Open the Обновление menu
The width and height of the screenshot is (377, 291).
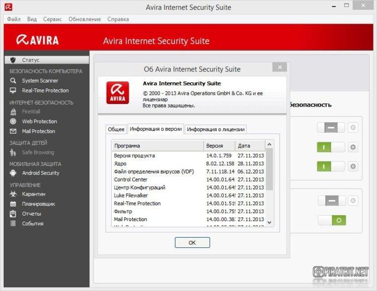click(x=84, y=19)
